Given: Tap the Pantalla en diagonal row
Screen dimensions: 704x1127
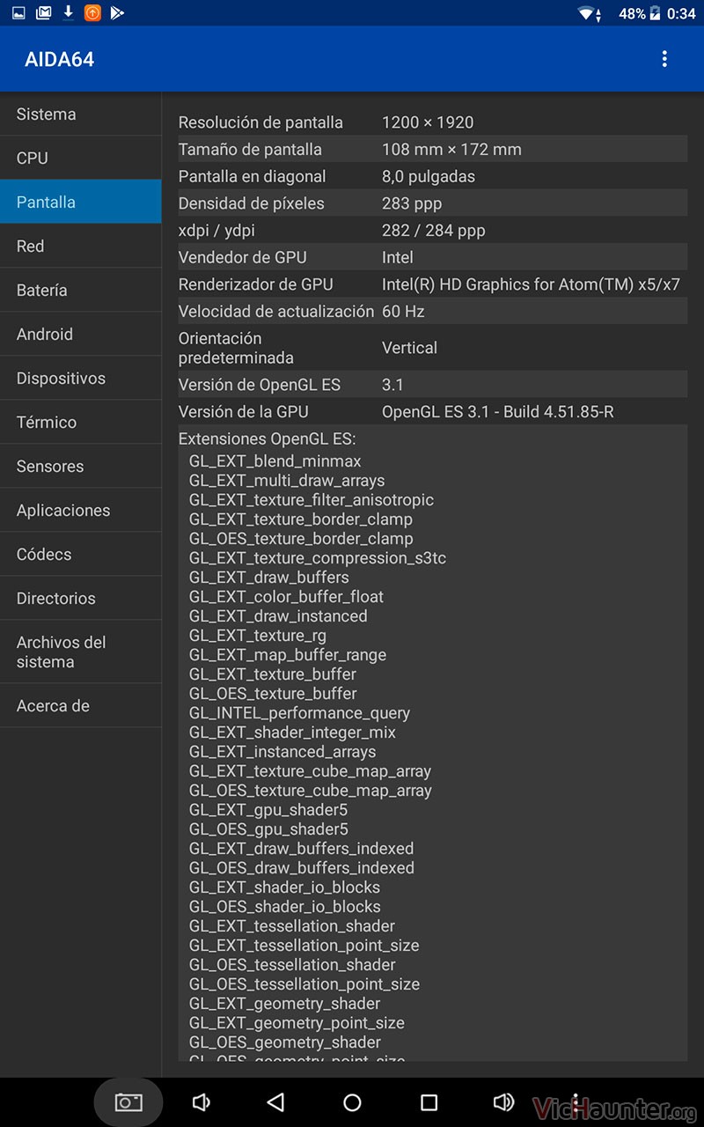Looking at the screenshot, I should click(432, 176).
